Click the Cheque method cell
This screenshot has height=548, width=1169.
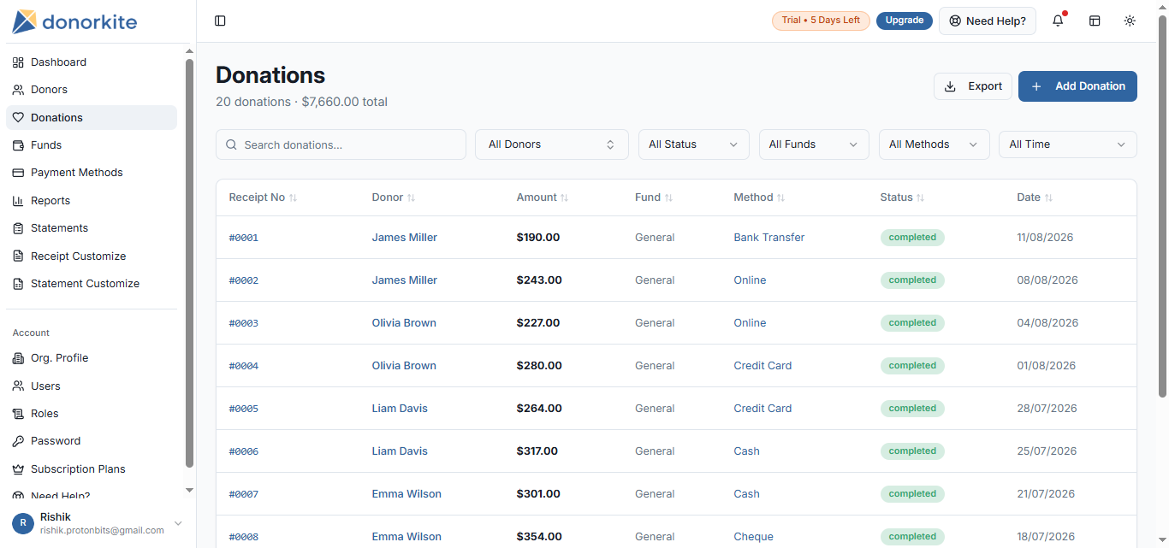click(754, 537)
